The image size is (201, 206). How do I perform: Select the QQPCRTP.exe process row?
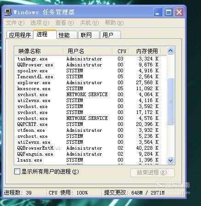(x=90, y=124)
